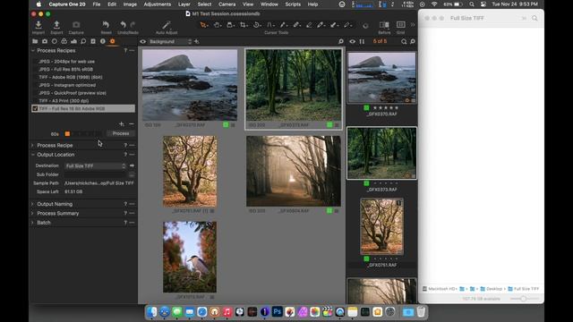Remove selected recipe with minus icon
This screenshot has width=573, height=322.
(x=132, y=124)
